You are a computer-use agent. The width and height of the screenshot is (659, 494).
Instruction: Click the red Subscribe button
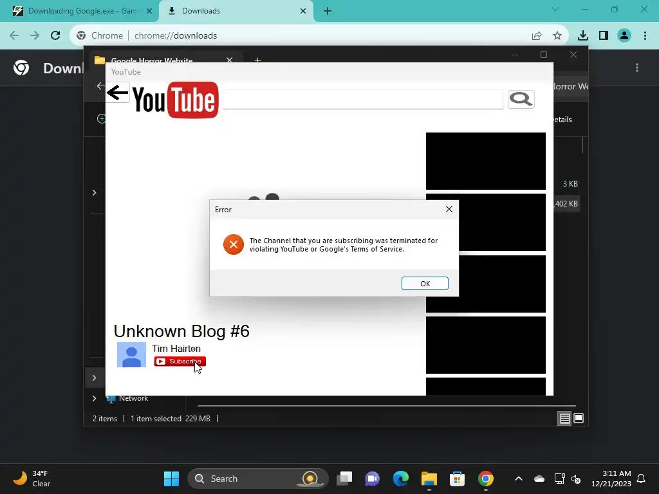[x=180, y=361]
